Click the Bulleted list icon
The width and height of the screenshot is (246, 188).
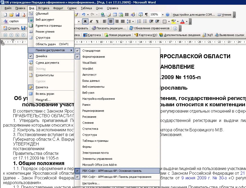145,21
